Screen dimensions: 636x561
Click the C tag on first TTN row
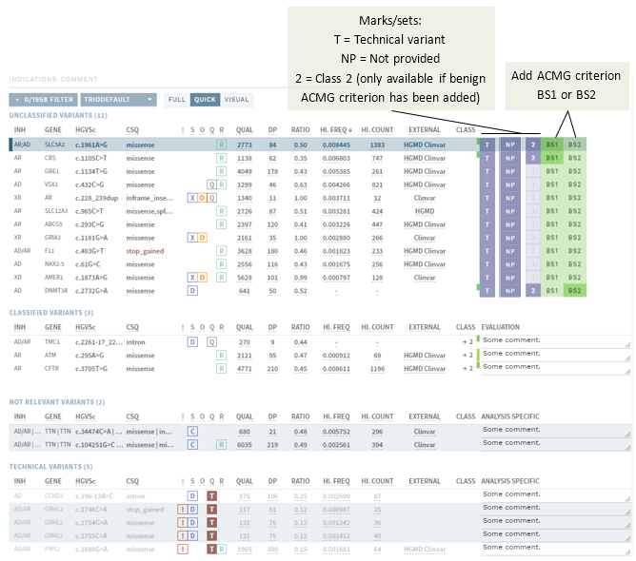point(191,431)
